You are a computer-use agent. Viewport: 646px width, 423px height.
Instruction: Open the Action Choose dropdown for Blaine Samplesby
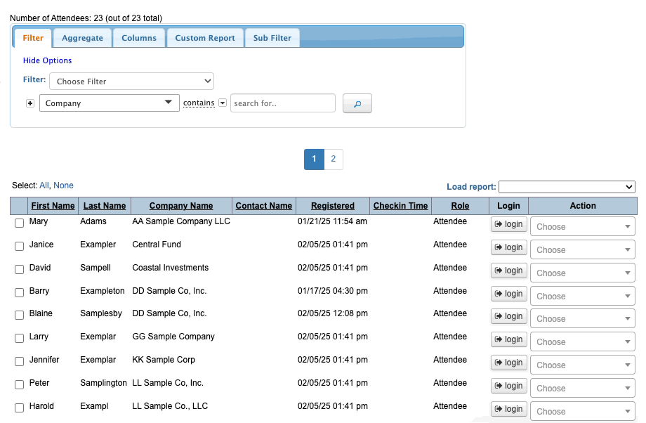[x=583, y=318]
